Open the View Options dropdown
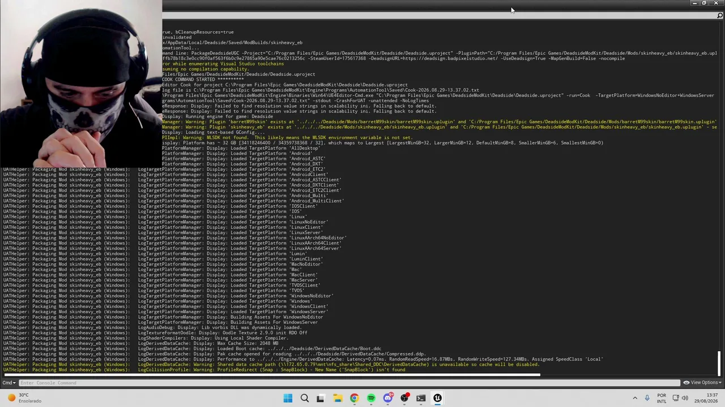 coord(701,383)
